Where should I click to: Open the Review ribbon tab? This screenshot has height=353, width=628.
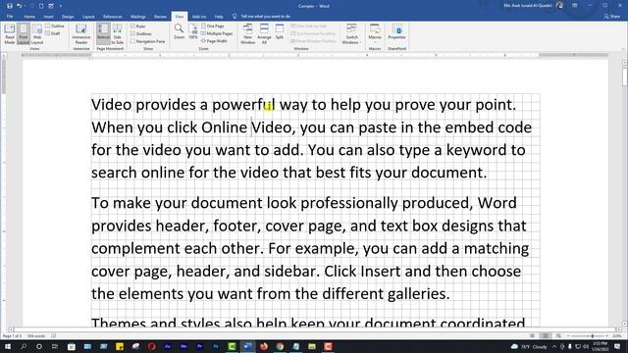[x=160, y=17]
